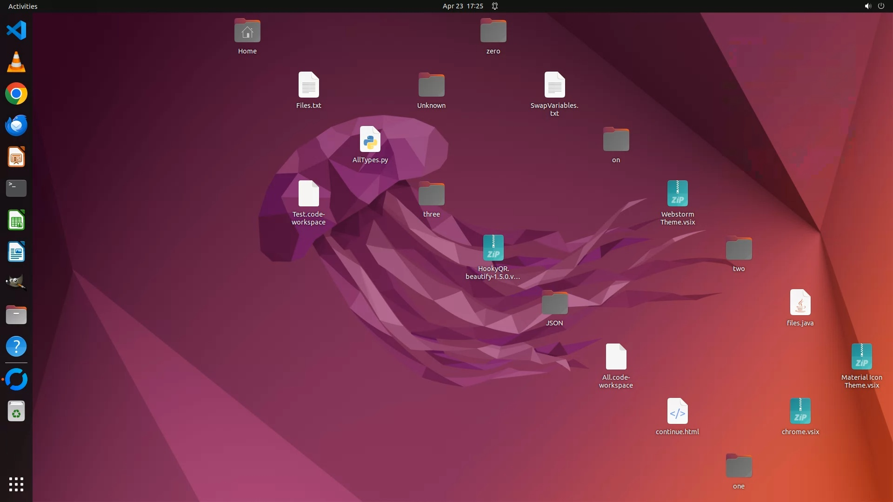This screenshot has width=893, height=502.
Task: Launch the Terminal from the dock
Action: pyautogui.click(x=16, y=188)
